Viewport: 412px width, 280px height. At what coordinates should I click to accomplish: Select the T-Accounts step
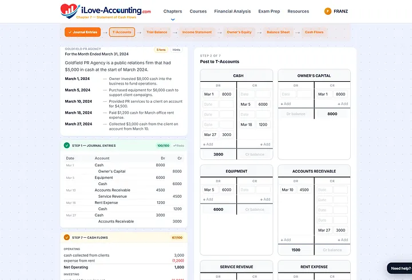122,32
